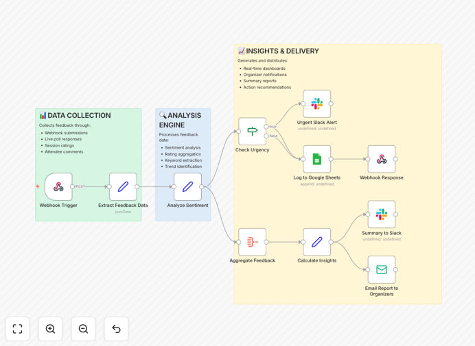The height and width of the screenshot is (346, 475).
Task: Click the Check Urgency true output connector
Action: pyautogui.click(x=266, y=127)
